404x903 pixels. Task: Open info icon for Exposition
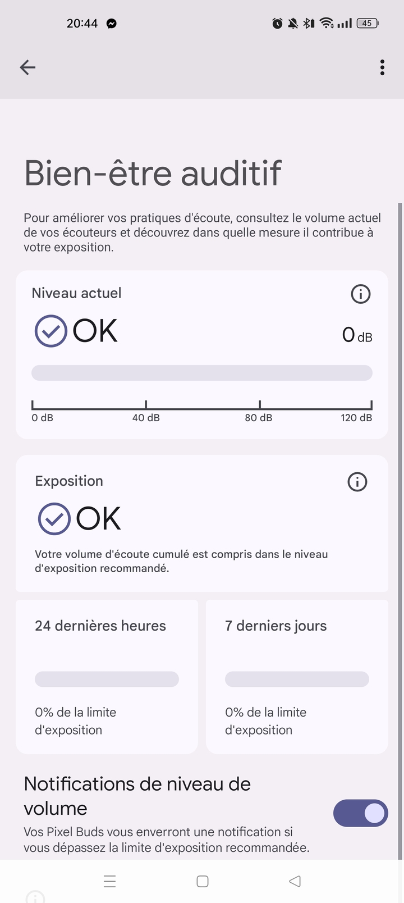coord(357,482)
